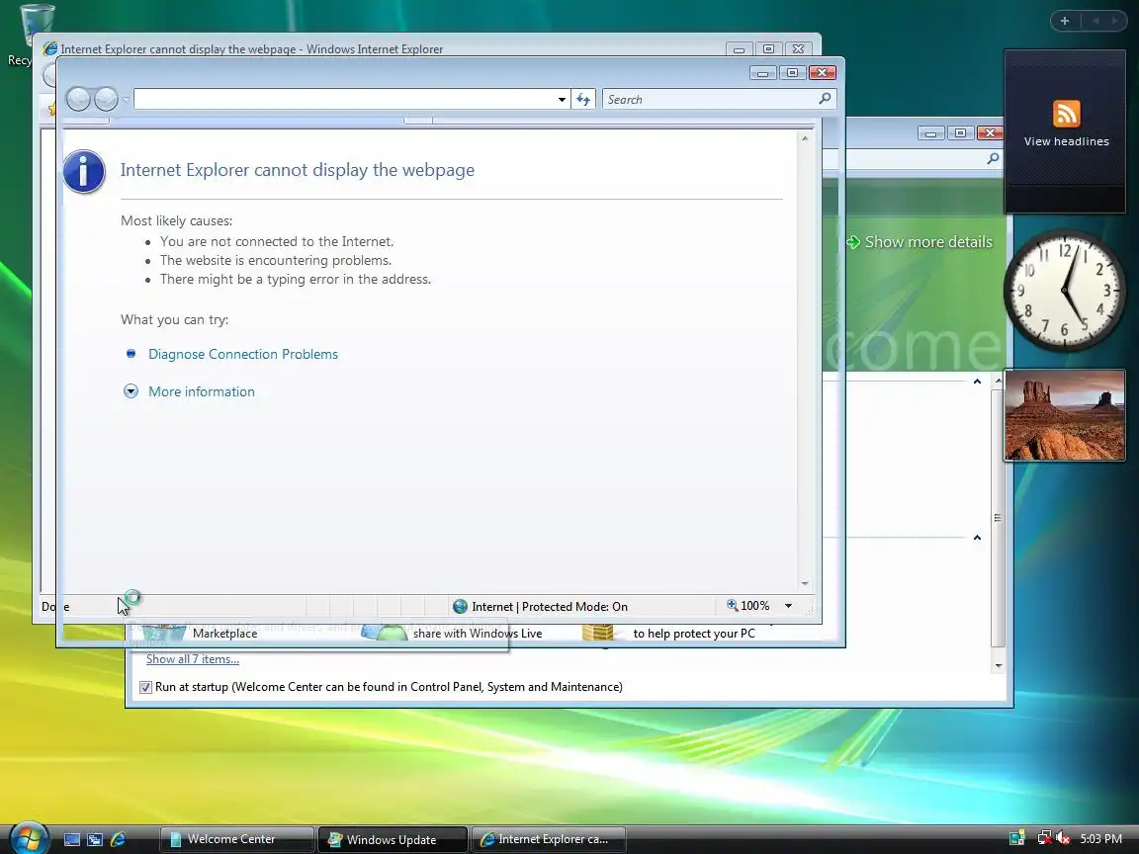This screenshot has width=1139, height=854.
Task: Click inside the empty address bar
Action: coord(344,100)
